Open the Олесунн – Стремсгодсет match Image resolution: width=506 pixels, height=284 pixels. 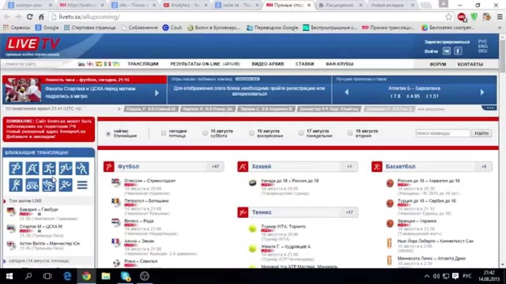[150, 181]
